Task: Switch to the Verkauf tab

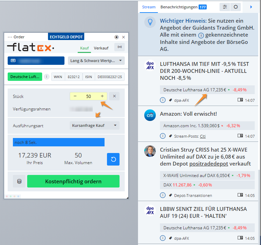Action: coord(101,48)
